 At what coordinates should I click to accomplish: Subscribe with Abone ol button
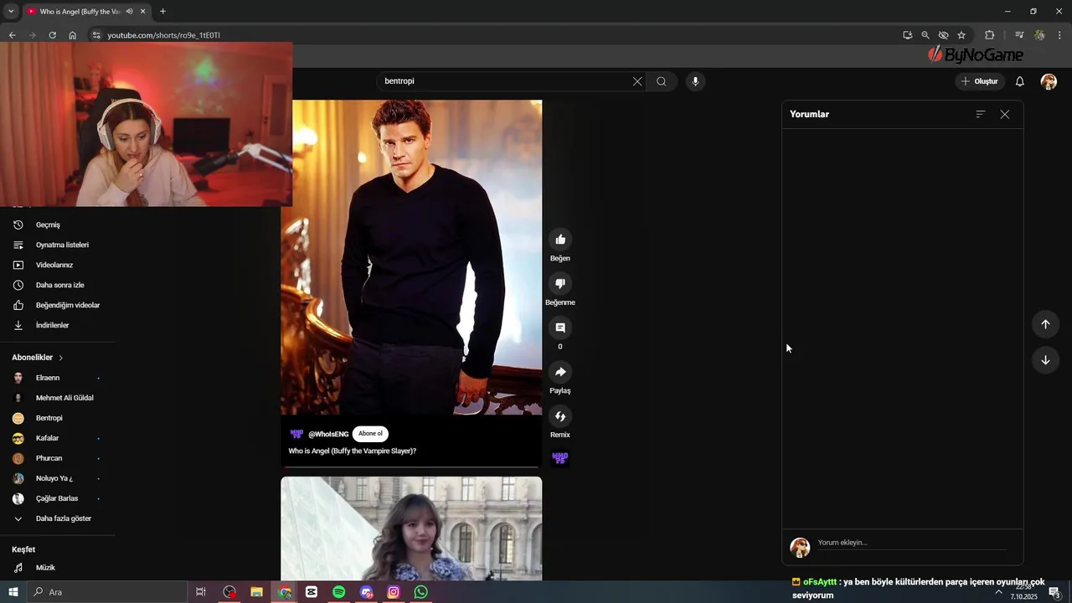[370, 434]
